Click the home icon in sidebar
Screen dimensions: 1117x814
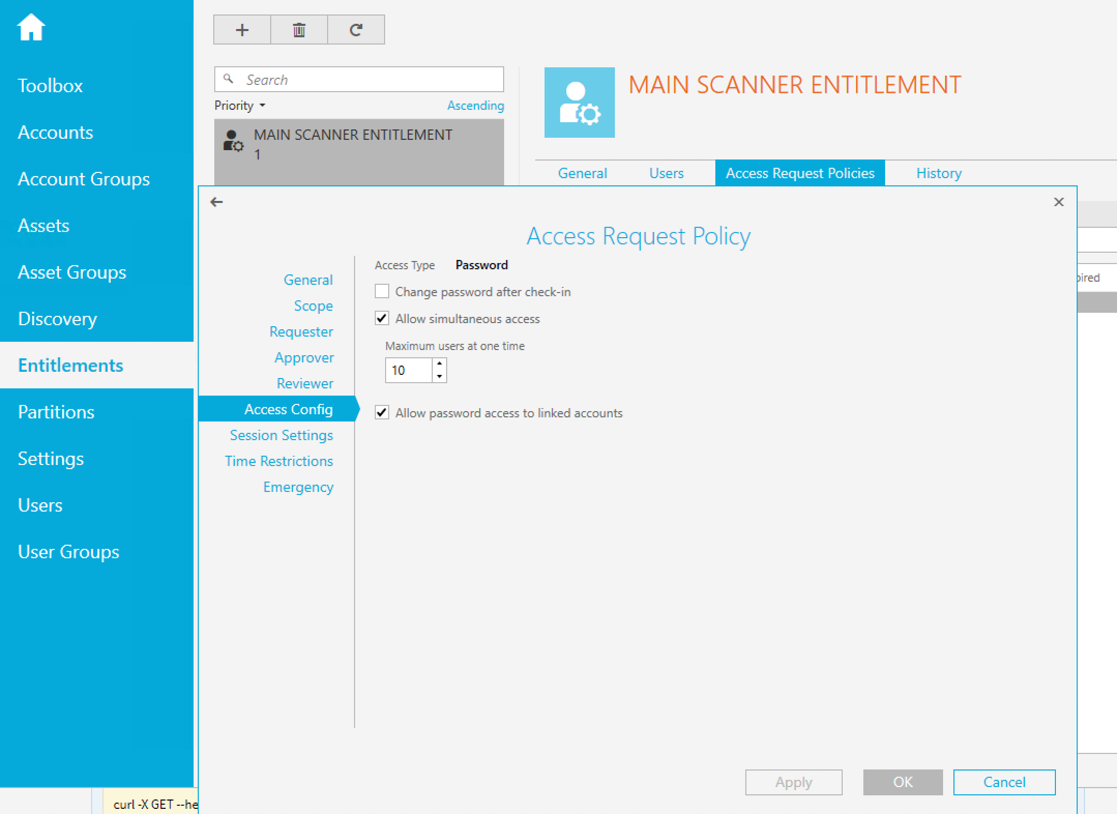tap(31, 27)
